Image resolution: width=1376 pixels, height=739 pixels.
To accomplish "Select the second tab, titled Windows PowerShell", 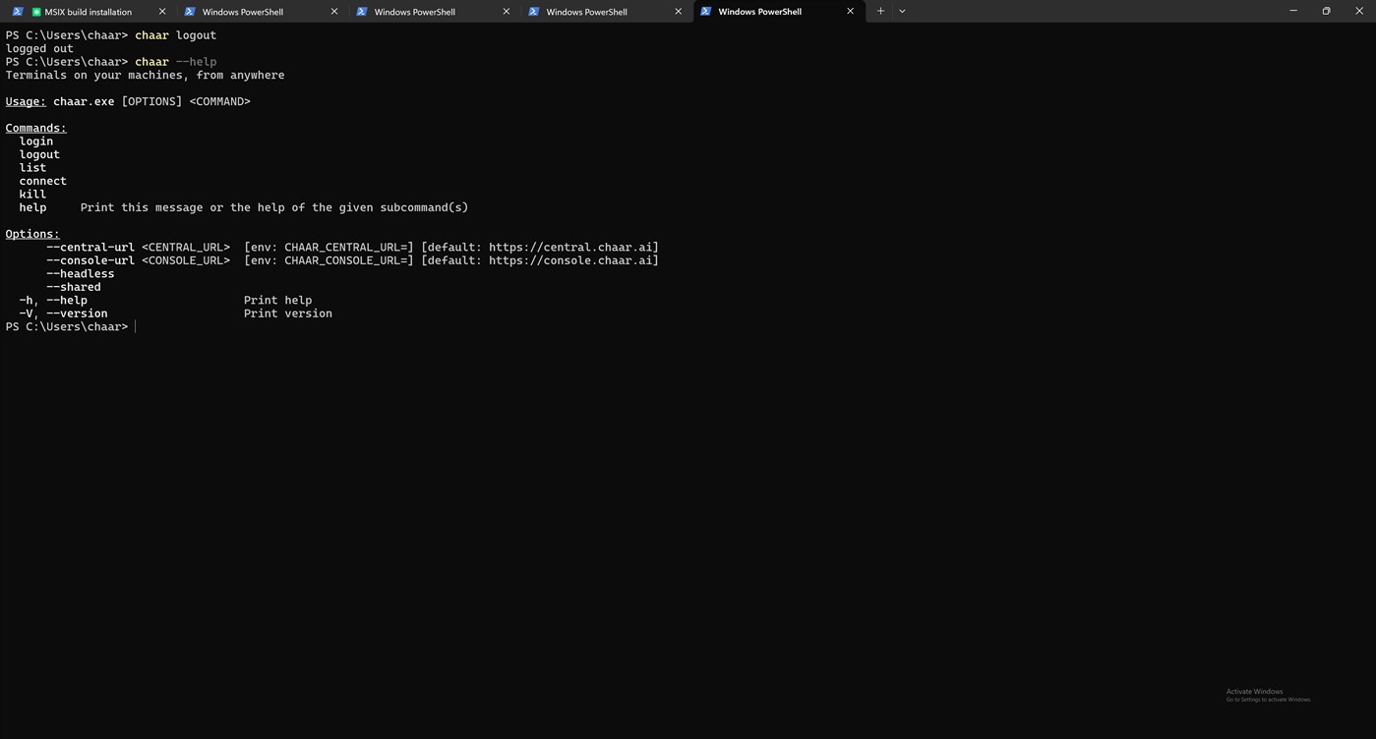I will [x=263, y=12].
